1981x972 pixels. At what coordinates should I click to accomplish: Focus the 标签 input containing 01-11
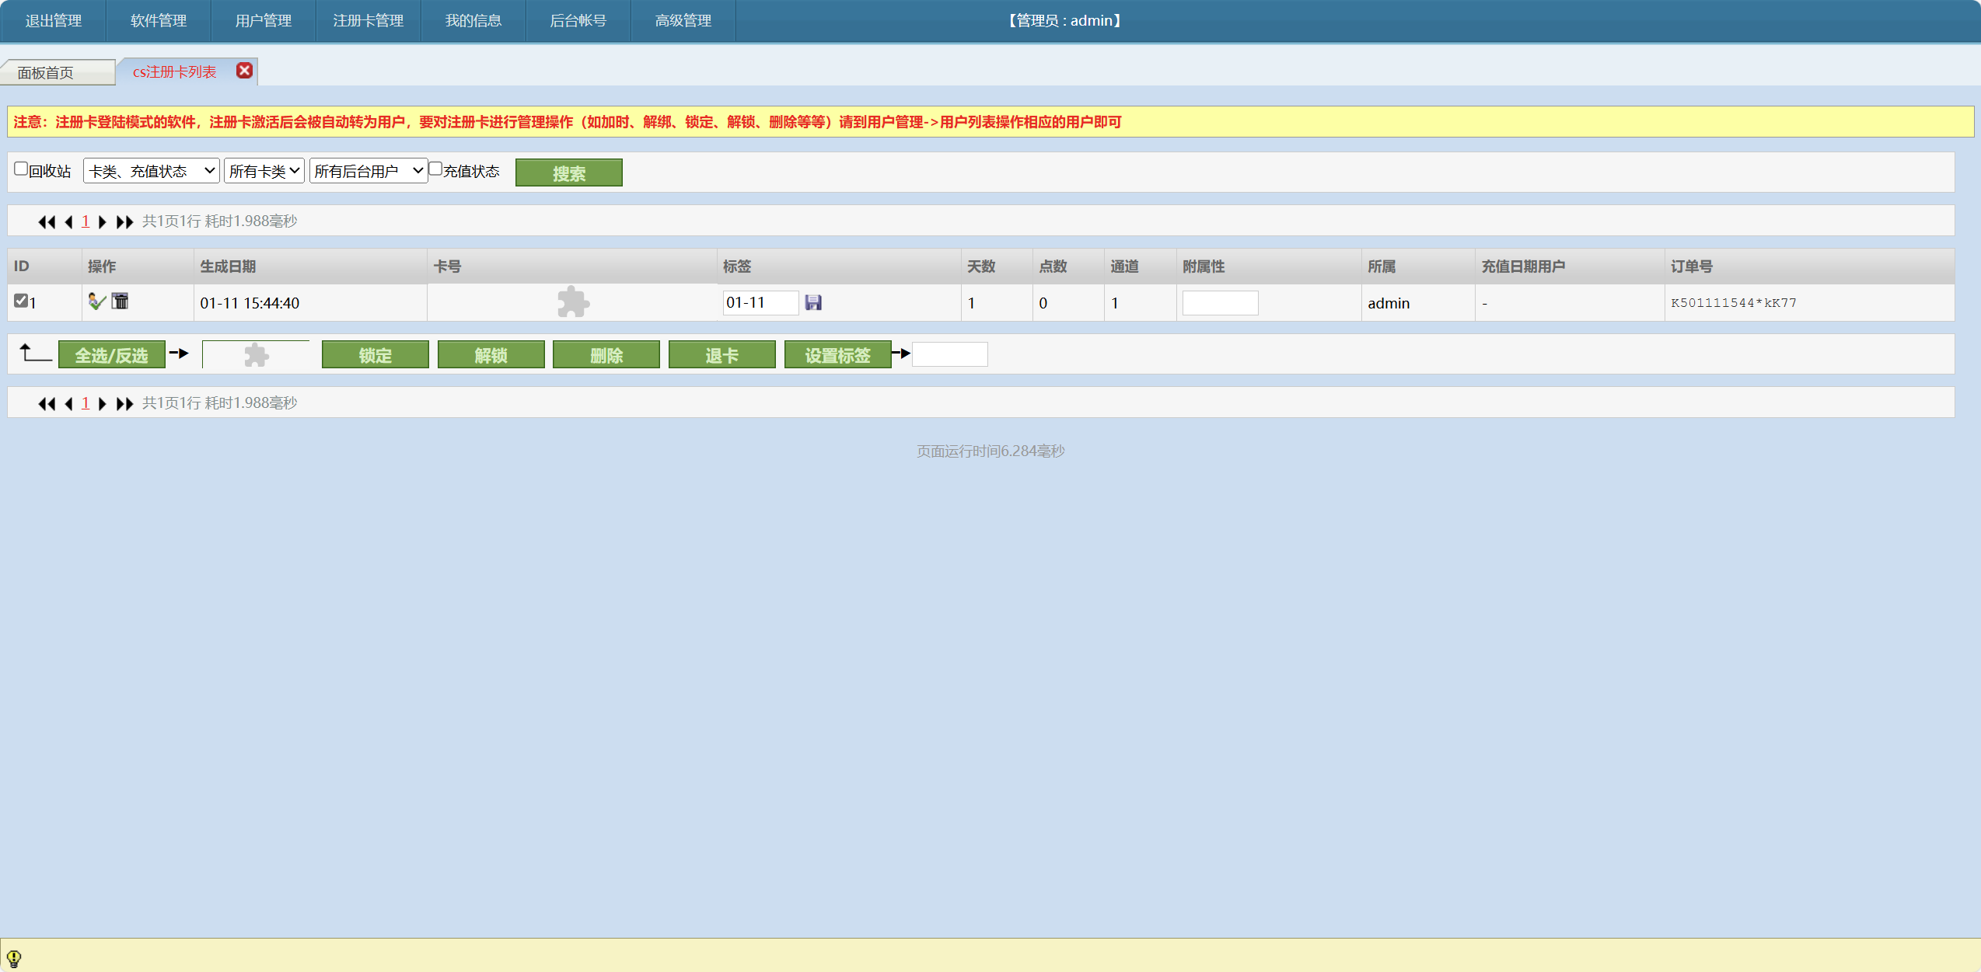click(760, 302)
